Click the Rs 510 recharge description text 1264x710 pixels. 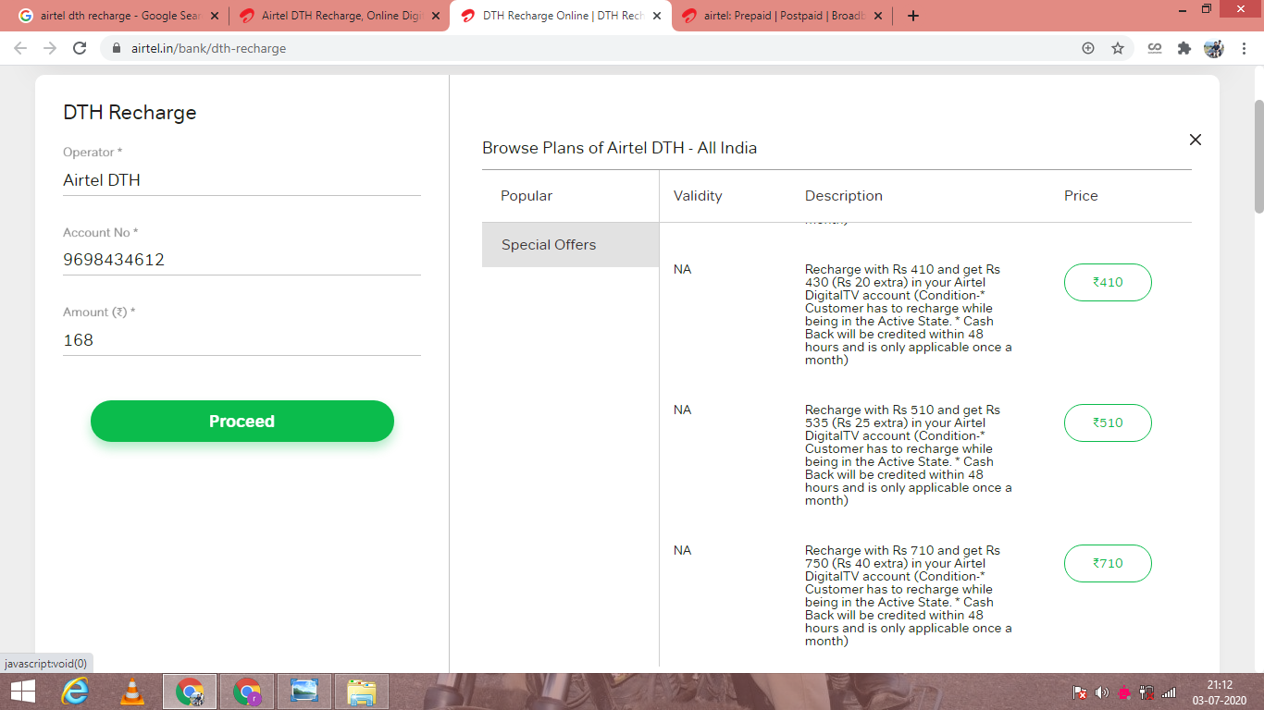click(909, 455)
